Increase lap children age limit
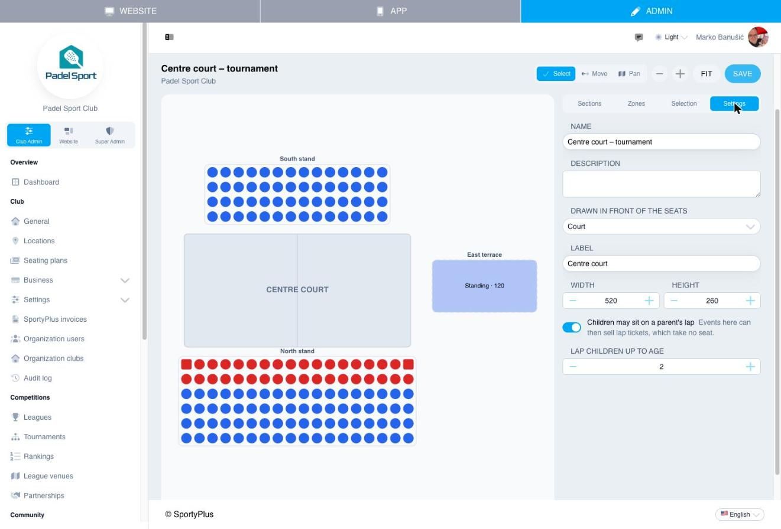The width and height of the screenshot is (781, 529). (x=750, y=367)
